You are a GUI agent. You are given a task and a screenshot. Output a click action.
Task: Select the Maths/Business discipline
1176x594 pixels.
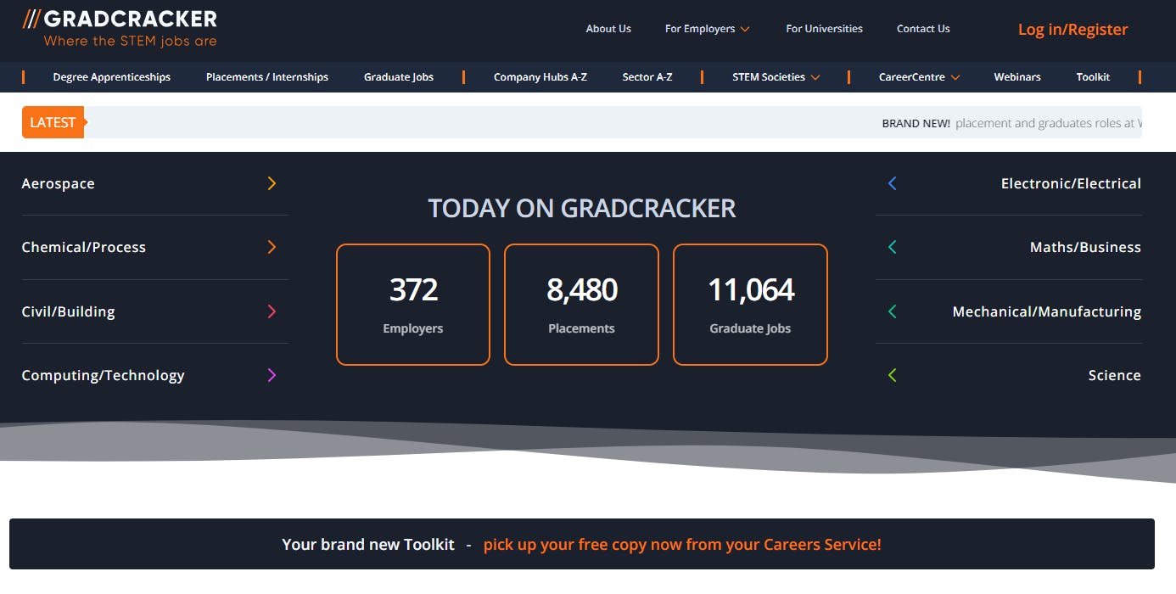(1085, 247)
